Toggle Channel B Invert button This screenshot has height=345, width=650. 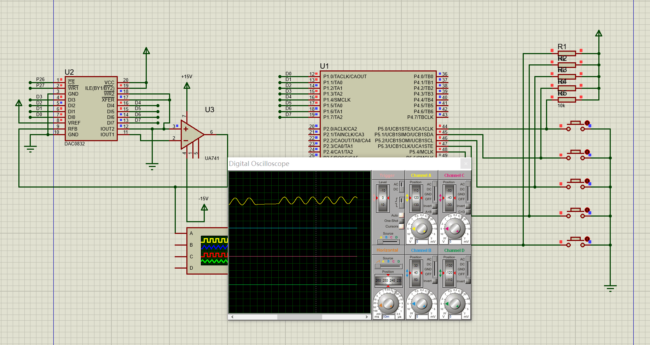tap(435, 281)
